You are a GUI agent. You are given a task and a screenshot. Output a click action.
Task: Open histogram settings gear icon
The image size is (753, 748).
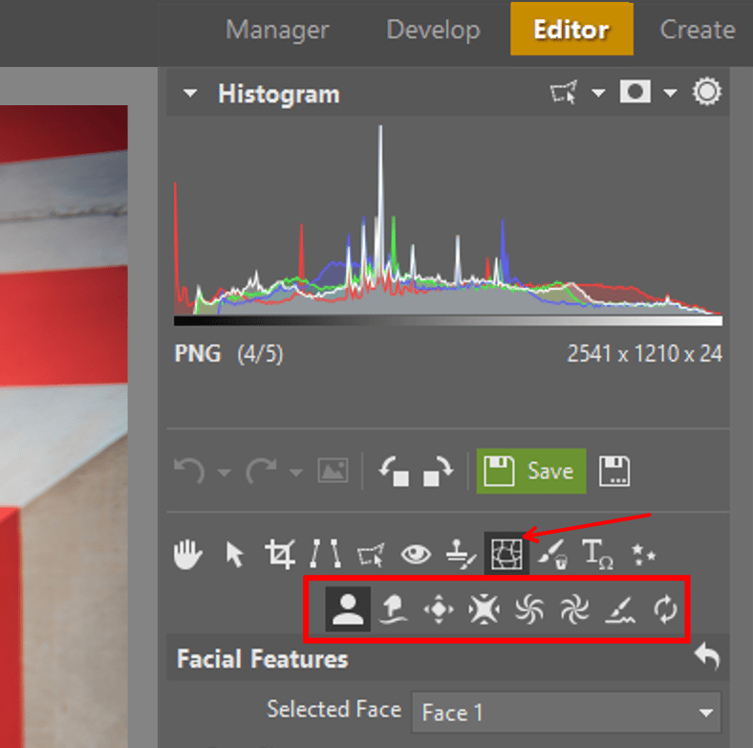coord(706,91)
